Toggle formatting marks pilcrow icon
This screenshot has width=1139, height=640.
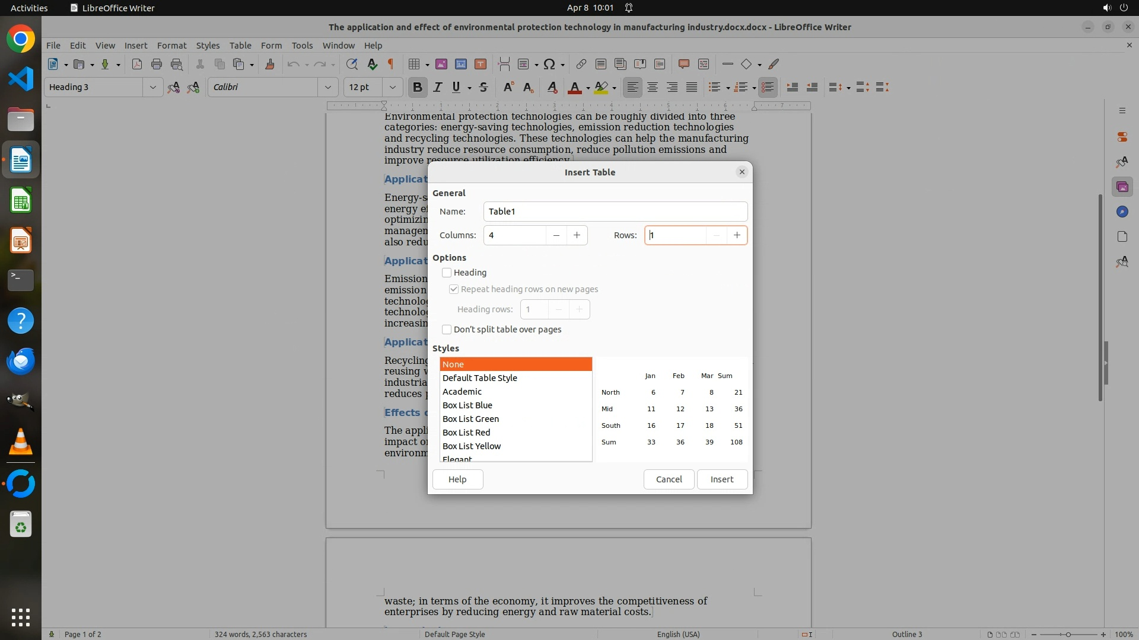(x=391, y=64)
